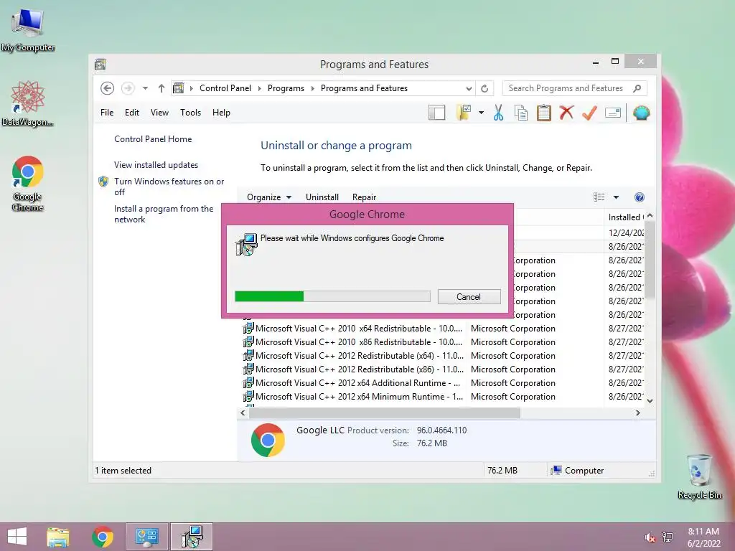This screenshot has height=551, width=735.
Task: Open Turn Windows features on or off
Action: point(169,187)
